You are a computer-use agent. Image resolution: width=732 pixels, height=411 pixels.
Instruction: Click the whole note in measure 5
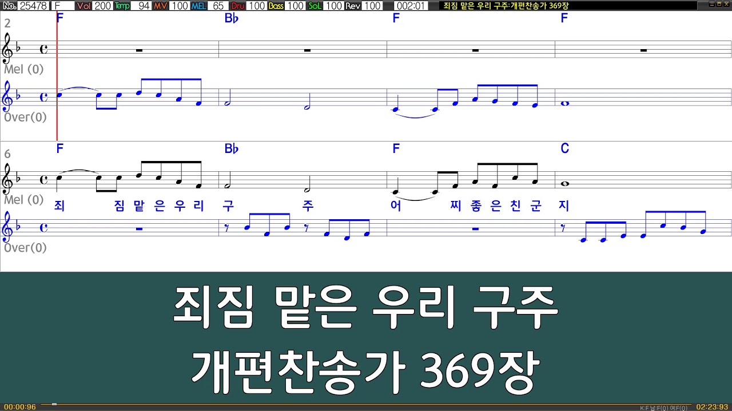[564, 103]
